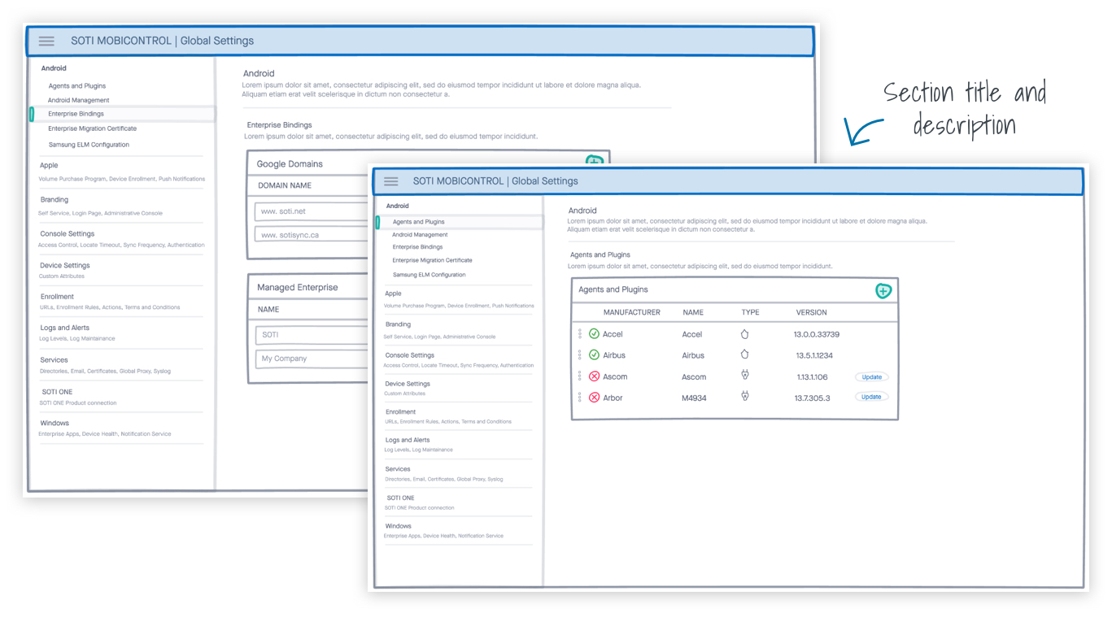Click the red X status icon for Arbor

594,398
